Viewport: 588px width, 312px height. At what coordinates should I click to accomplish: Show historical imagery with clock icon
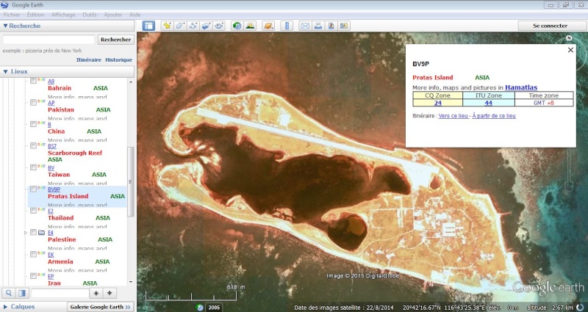(237, 26)
